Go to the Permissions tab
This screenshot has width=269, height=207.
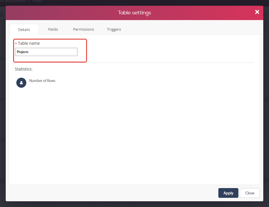point(84,30)
